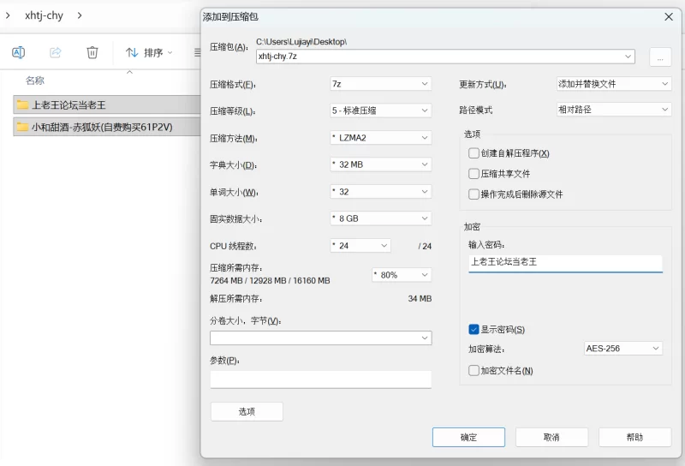Click the browse "..." button for archive path
This screenshot has width=685, height=466.
point(660,57)
